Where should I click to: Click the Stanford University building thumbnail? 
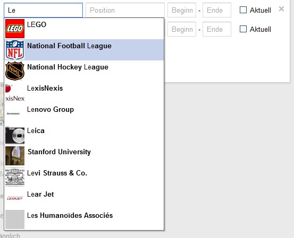[15, 156]
